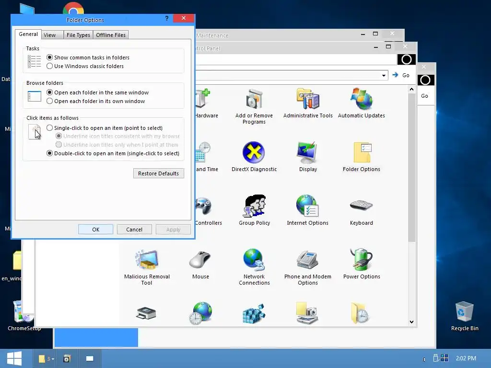491x368 pixels.
Task: Switch to the File Types tab
Action: coord(78,35)
